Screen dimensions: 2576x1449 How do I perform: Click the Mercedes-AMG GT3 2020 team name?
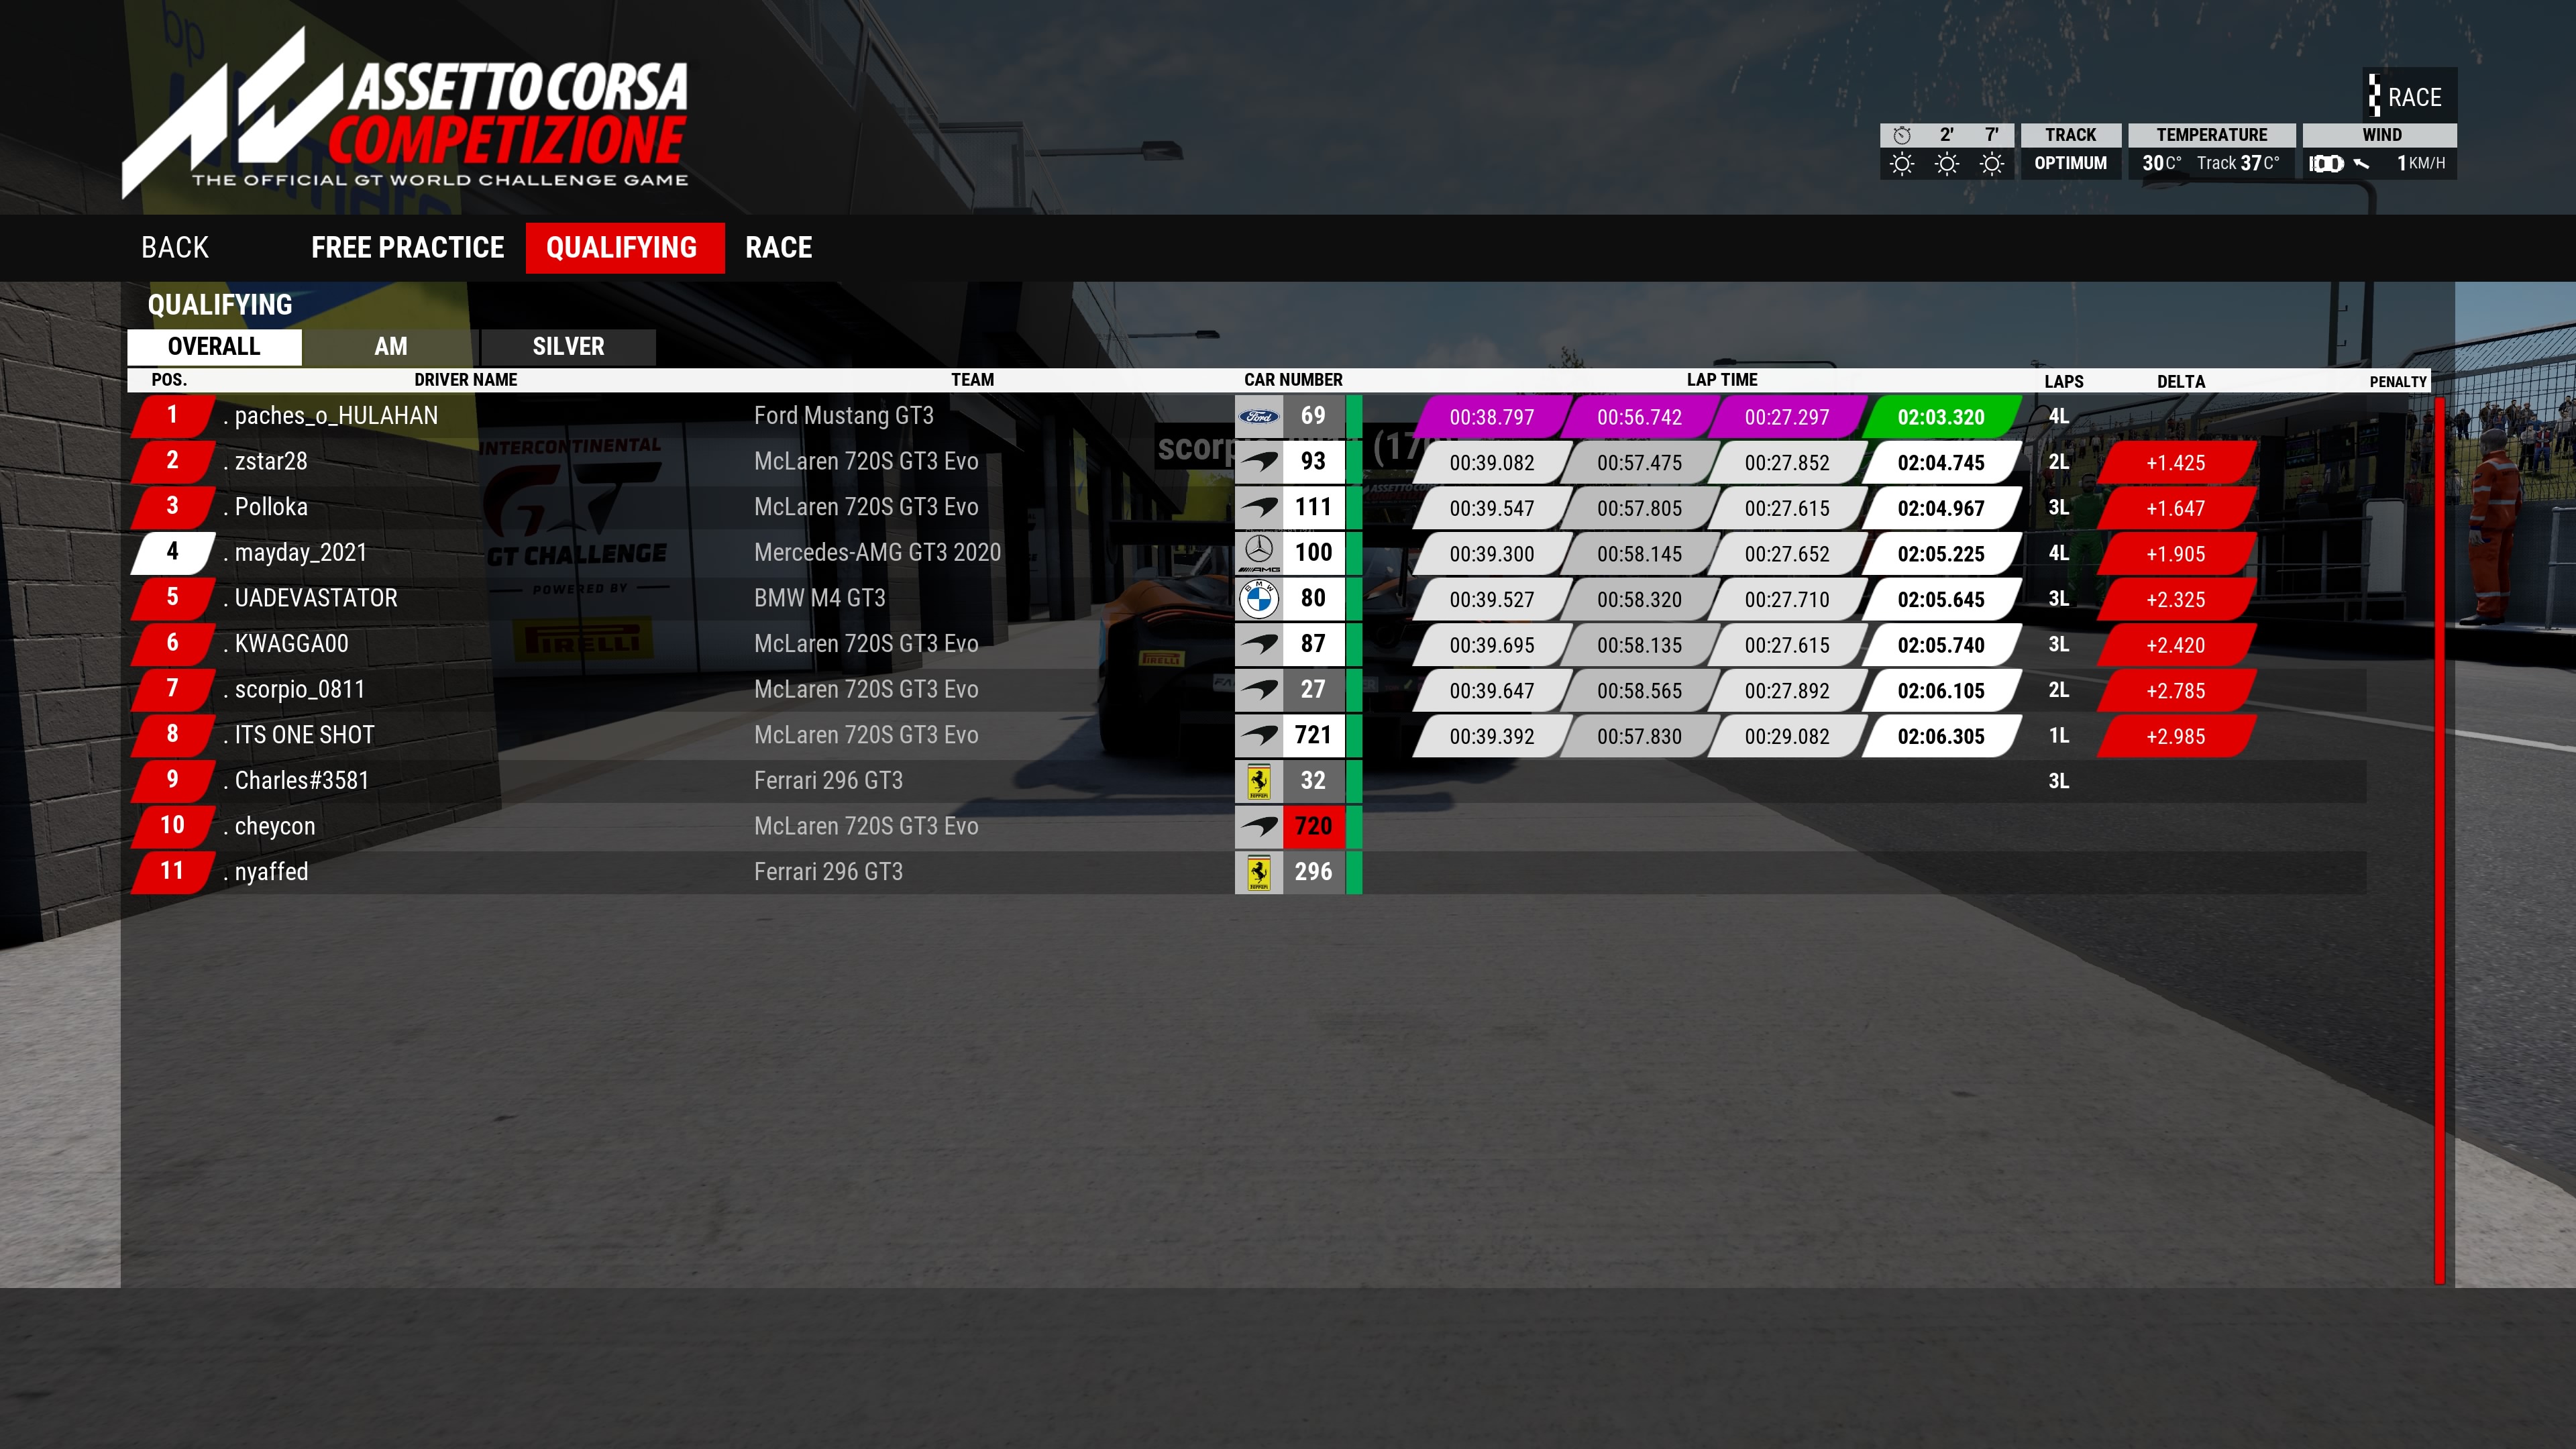877,553
